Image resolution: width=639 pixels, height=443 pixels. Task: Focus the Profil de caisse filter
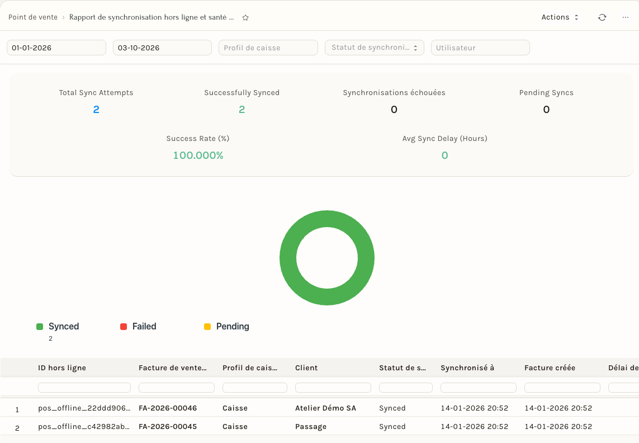pos(268,48)
